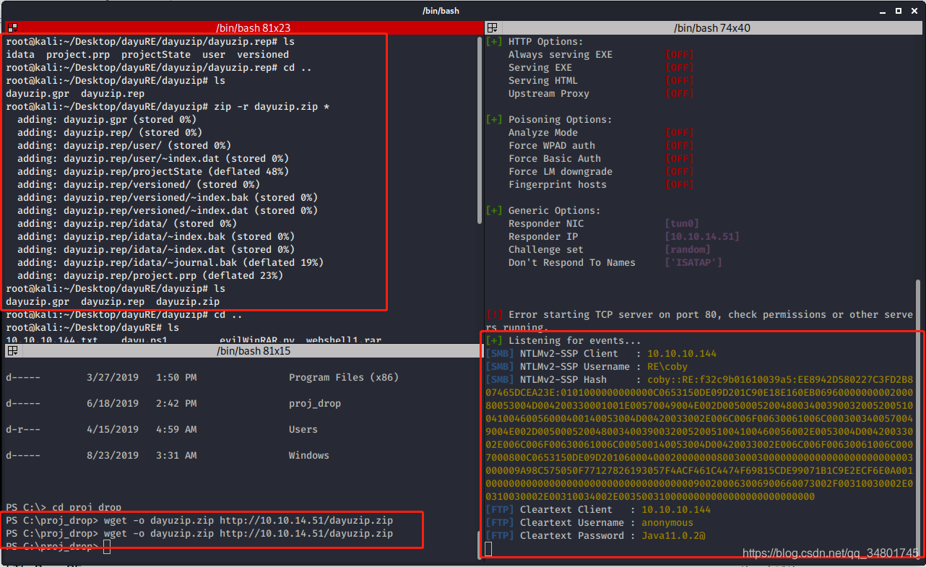Click the 'idata project.prp projectState user versioned' listing
Viewport: 926px width, 567px height.
coord(147,55)
